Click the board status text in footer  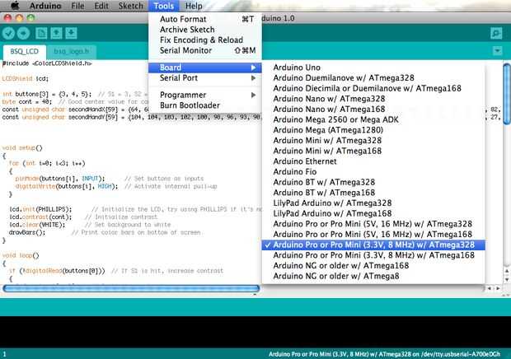pyautogui.click(x=384, y=354)
